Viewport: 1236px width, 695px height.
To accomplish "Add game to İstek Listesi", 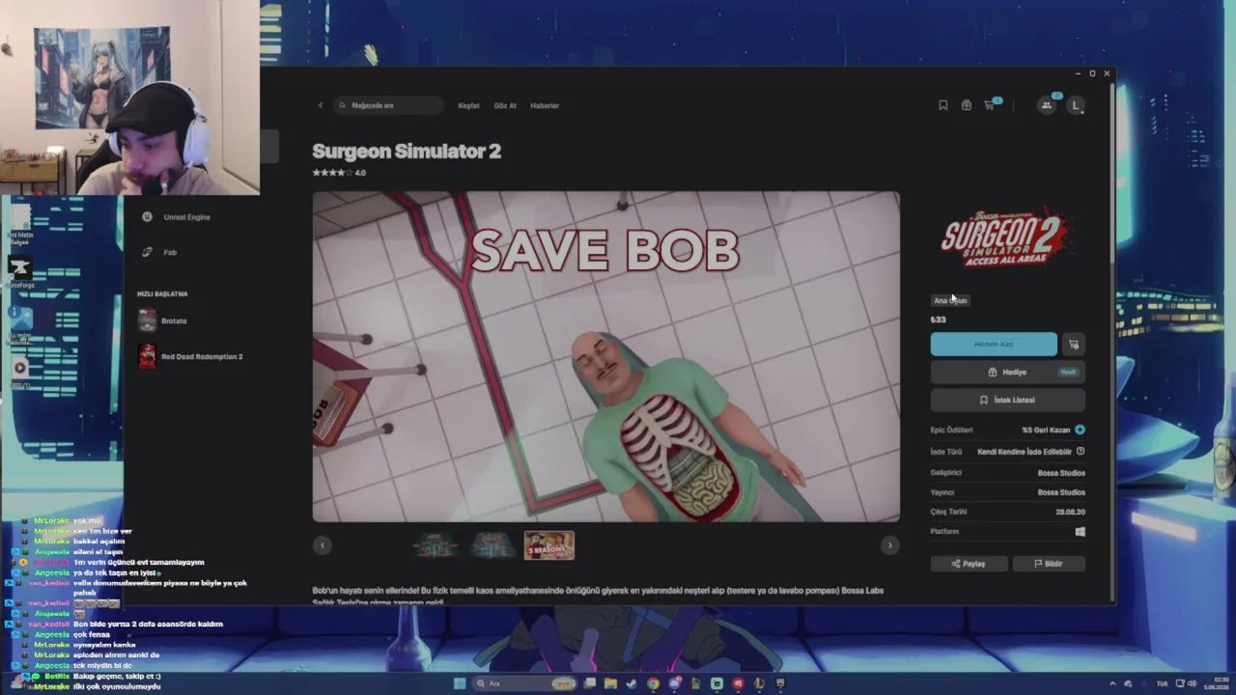I will 1008,400.
